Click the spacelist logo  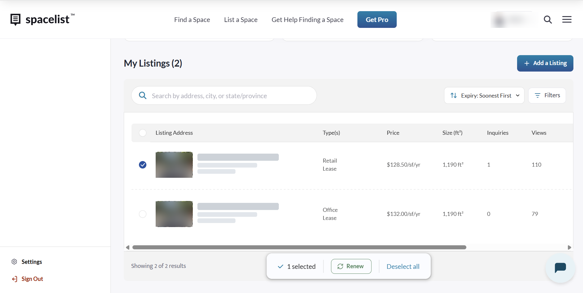coord(42,19)
